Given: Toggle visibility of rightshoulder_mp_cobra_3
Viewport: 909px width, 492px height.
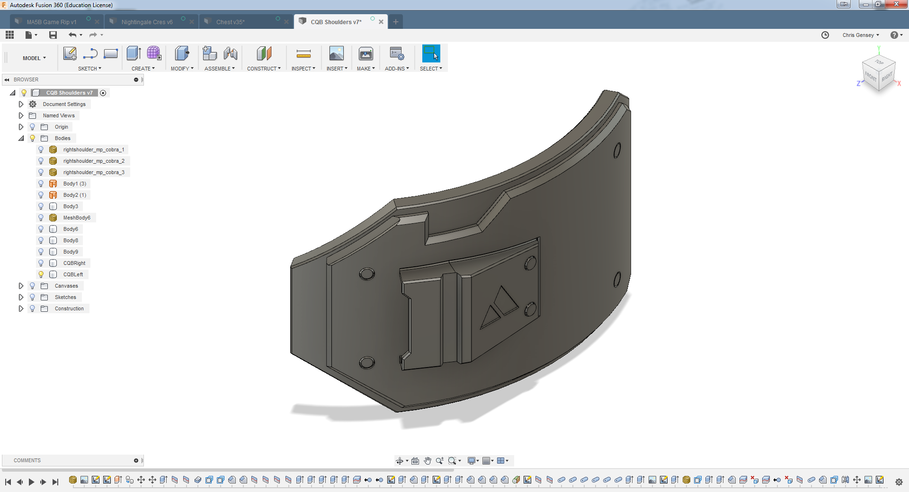Looking at the screenshot, I should (x=41, y=172).
